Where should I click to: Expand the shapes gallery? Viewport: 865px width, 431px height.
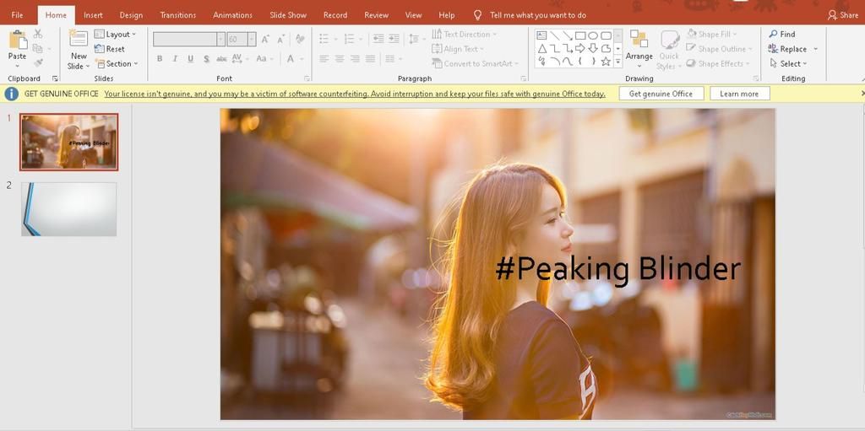click(x=617, y=62)
